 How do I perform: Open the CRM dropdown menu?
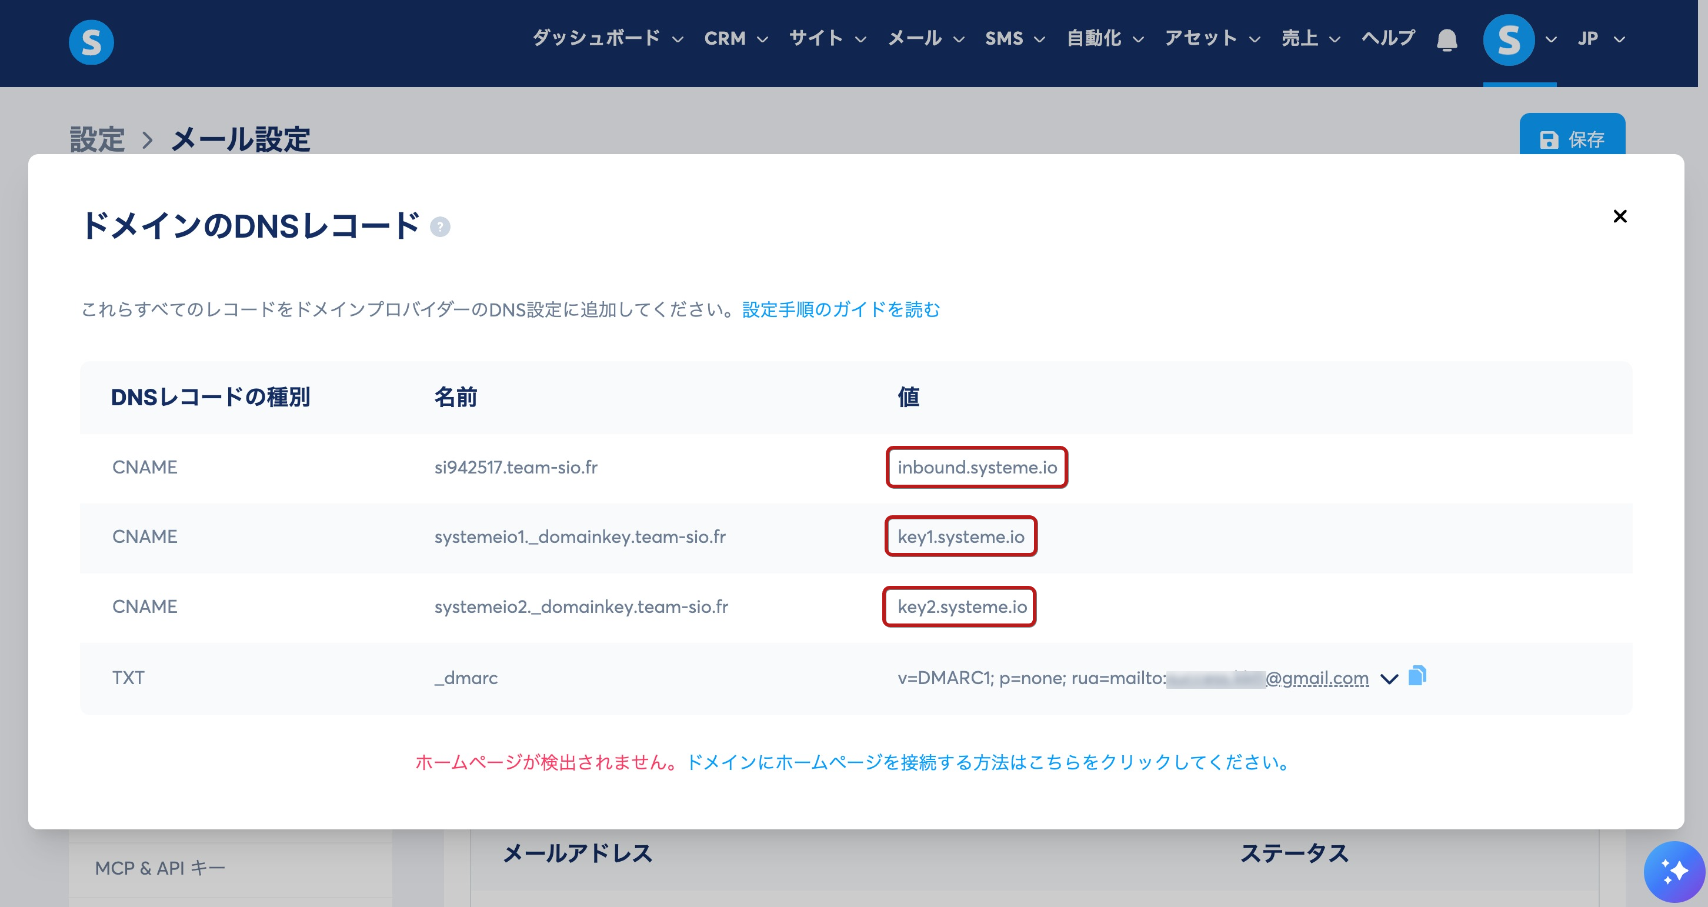tap(736, 38)
